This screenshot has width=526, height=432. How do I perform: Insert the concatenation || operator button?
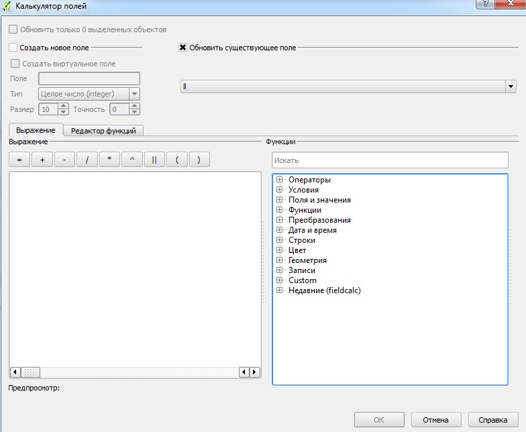click(x=154, y=160)
